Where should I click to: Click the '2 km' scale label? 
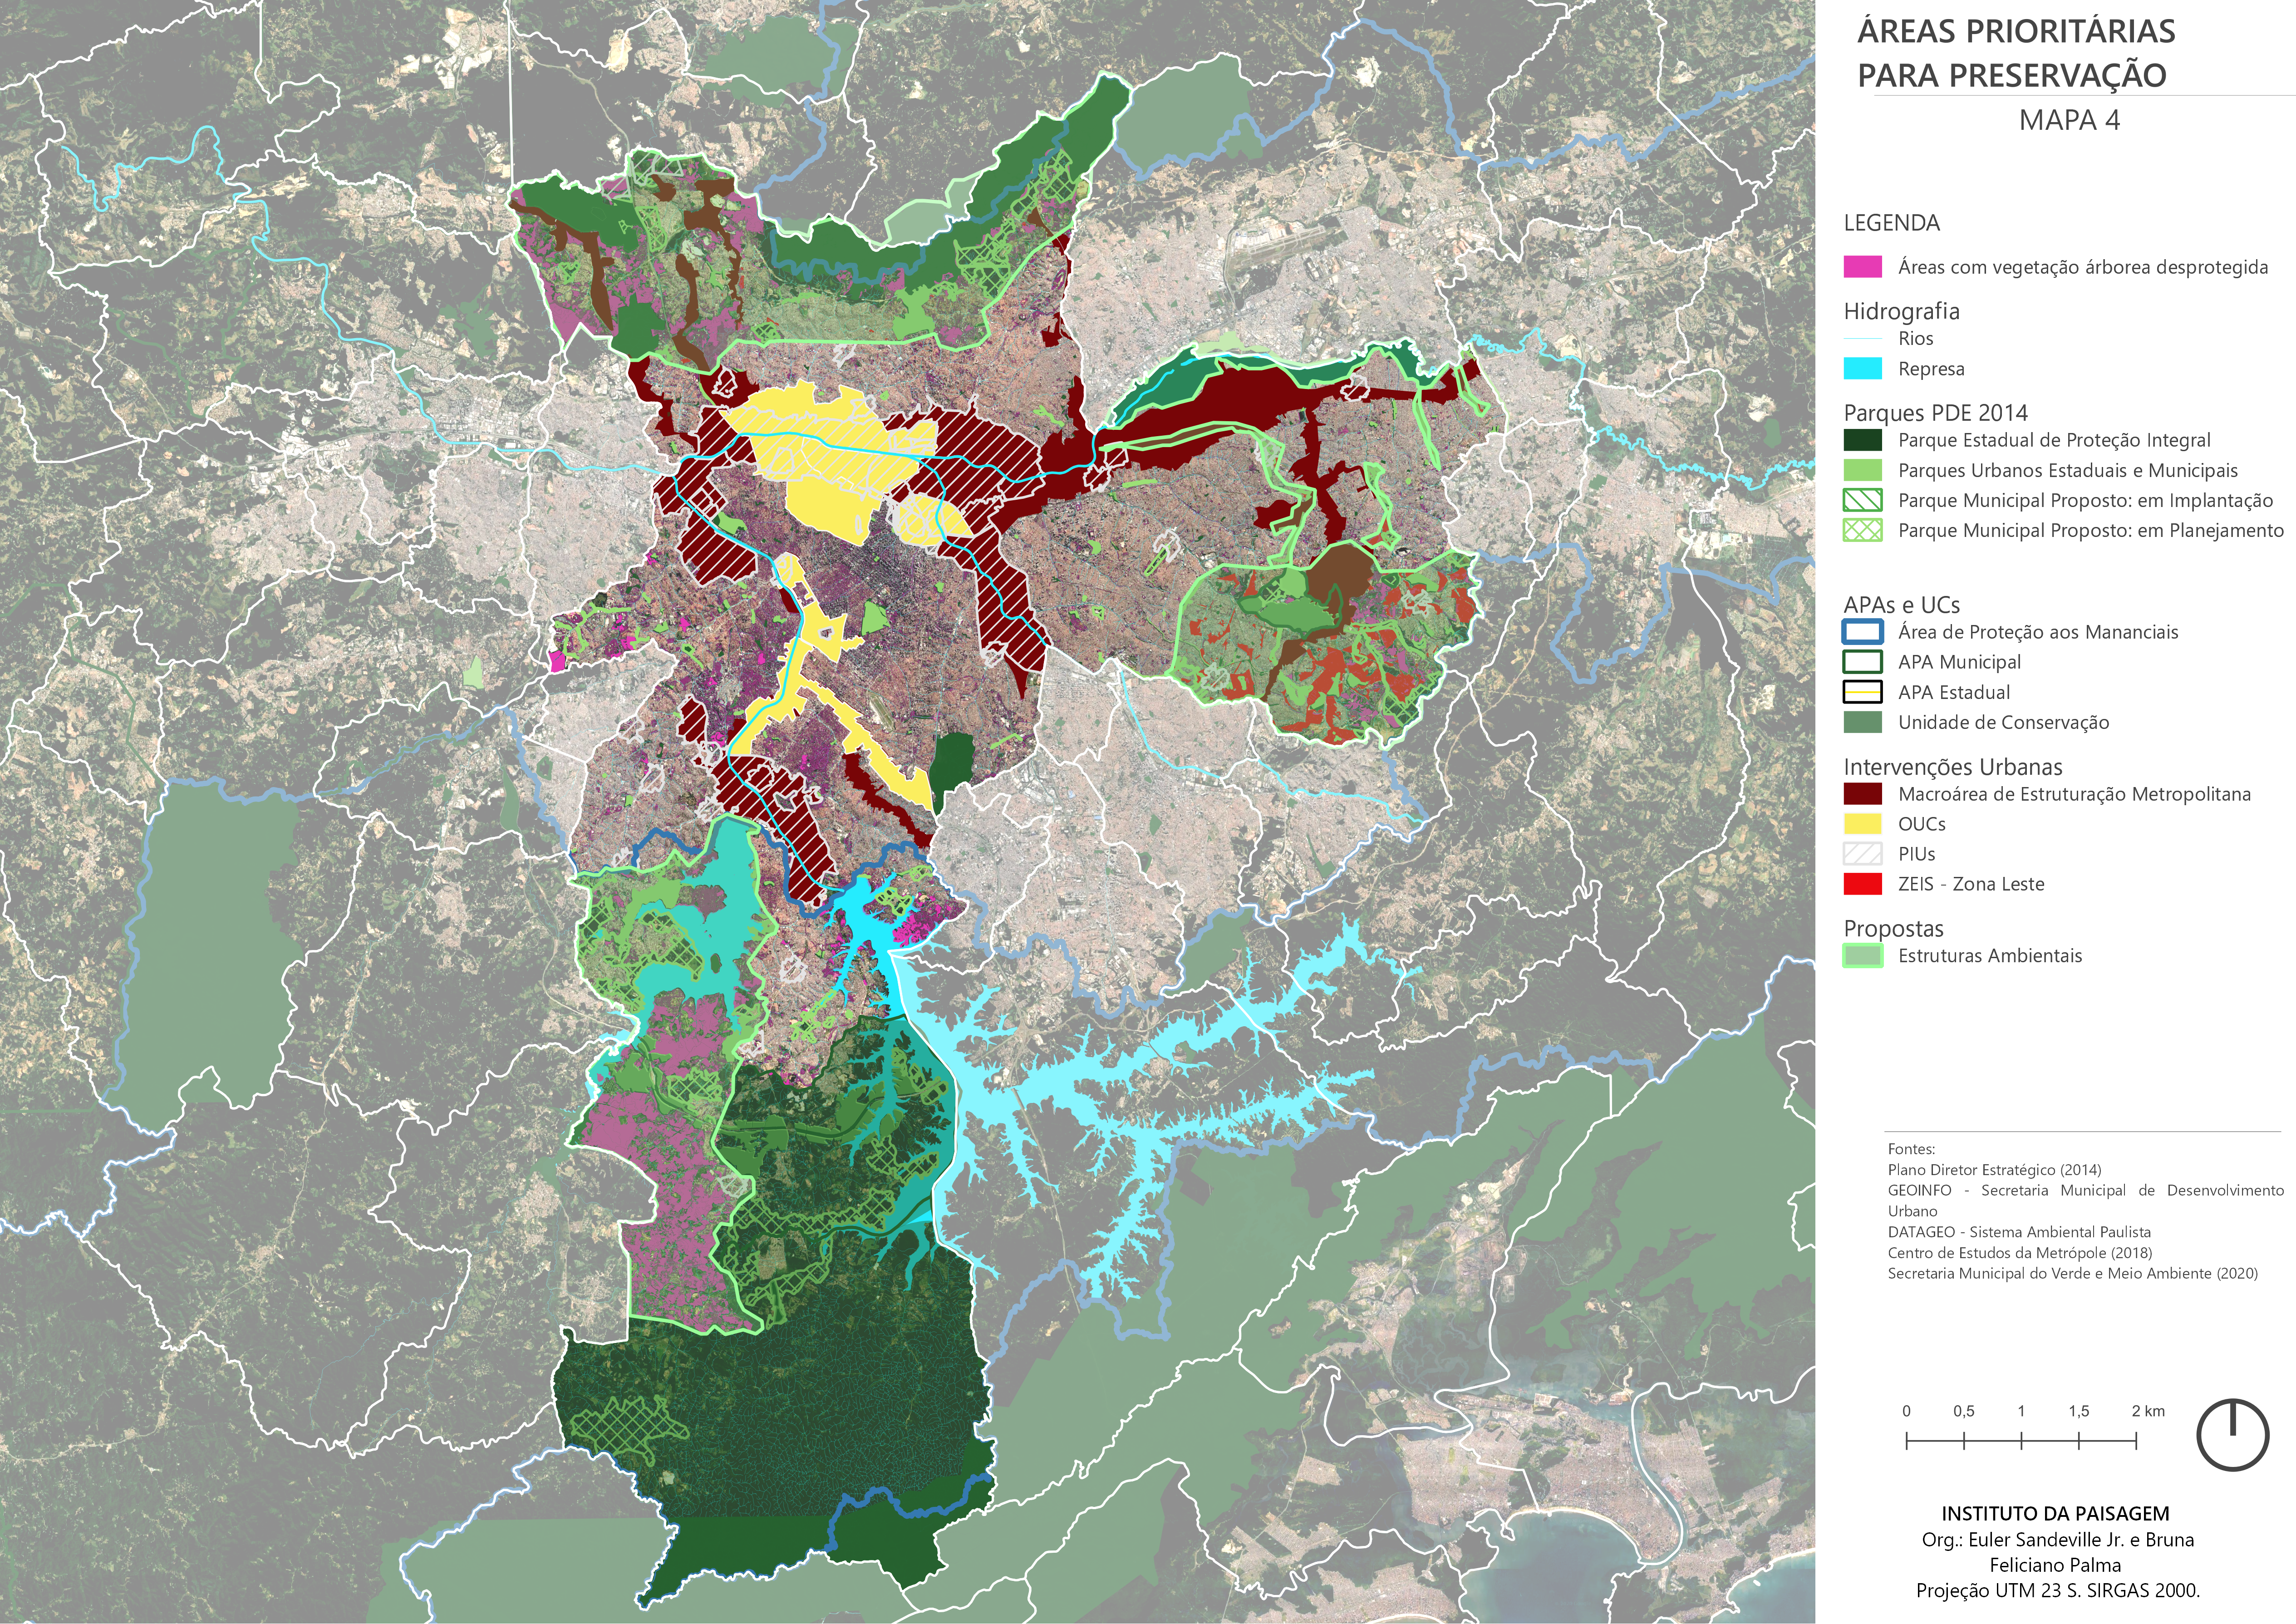pos(2148,1411)
